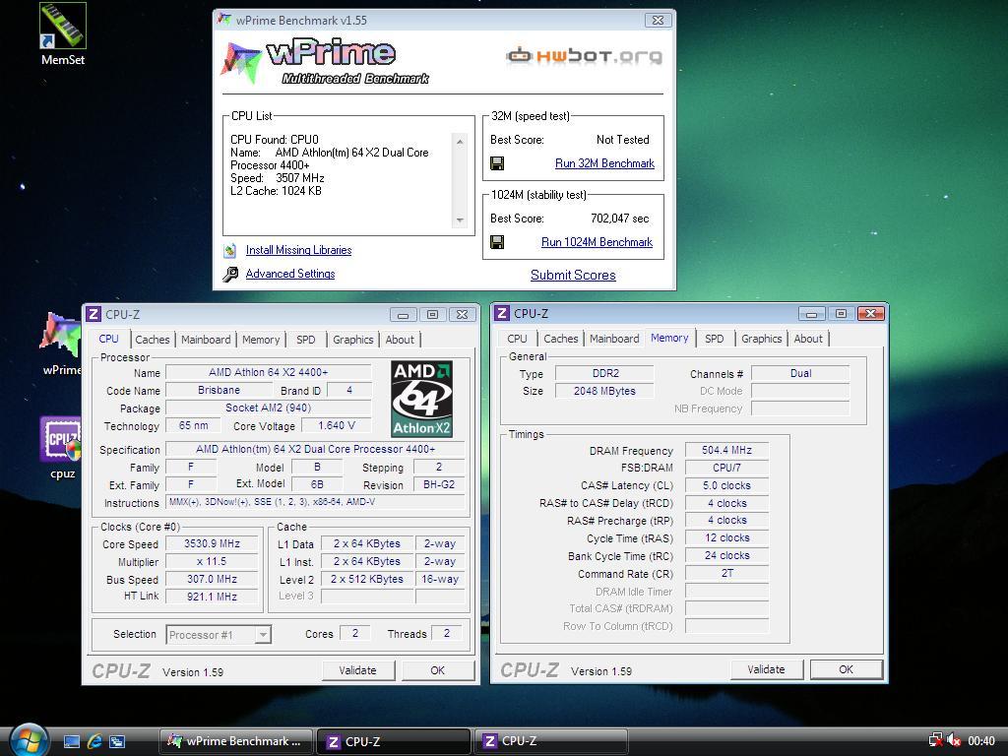1008x756 pixels.
Task: Open Mainboard tab in right CPU-Z
Action: 614,339
